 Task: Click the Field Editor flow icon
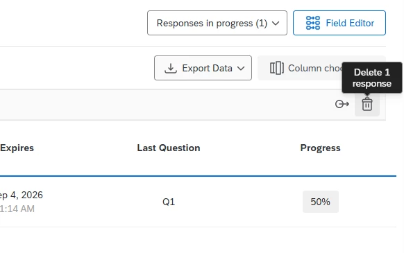click(313, 23)
